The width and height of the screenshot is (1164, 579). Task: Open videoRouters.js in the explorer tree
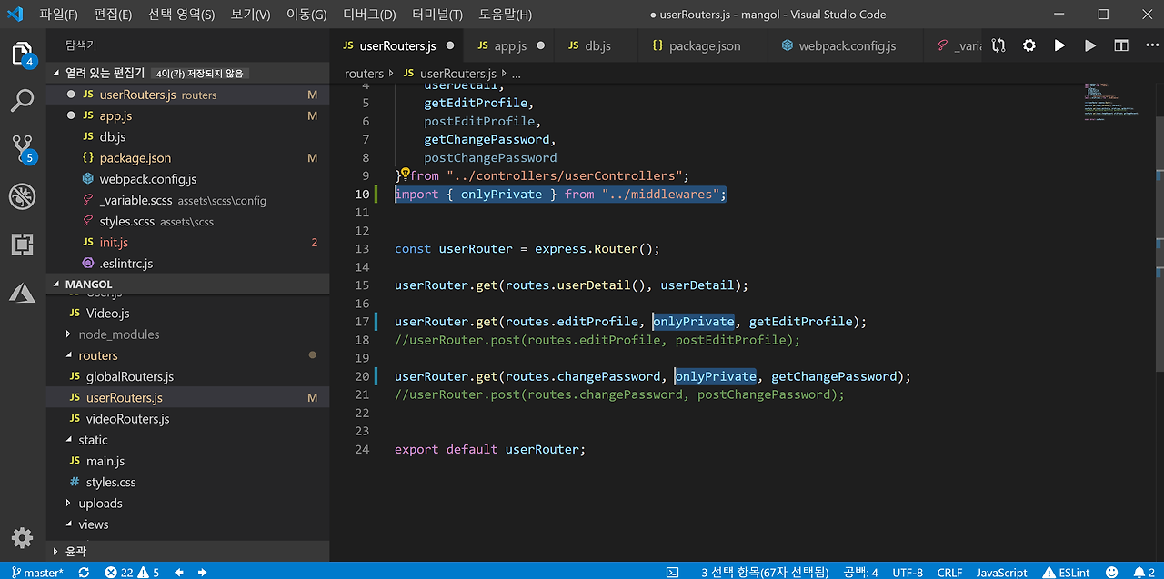pyautogui.click(x=127, y=419)
